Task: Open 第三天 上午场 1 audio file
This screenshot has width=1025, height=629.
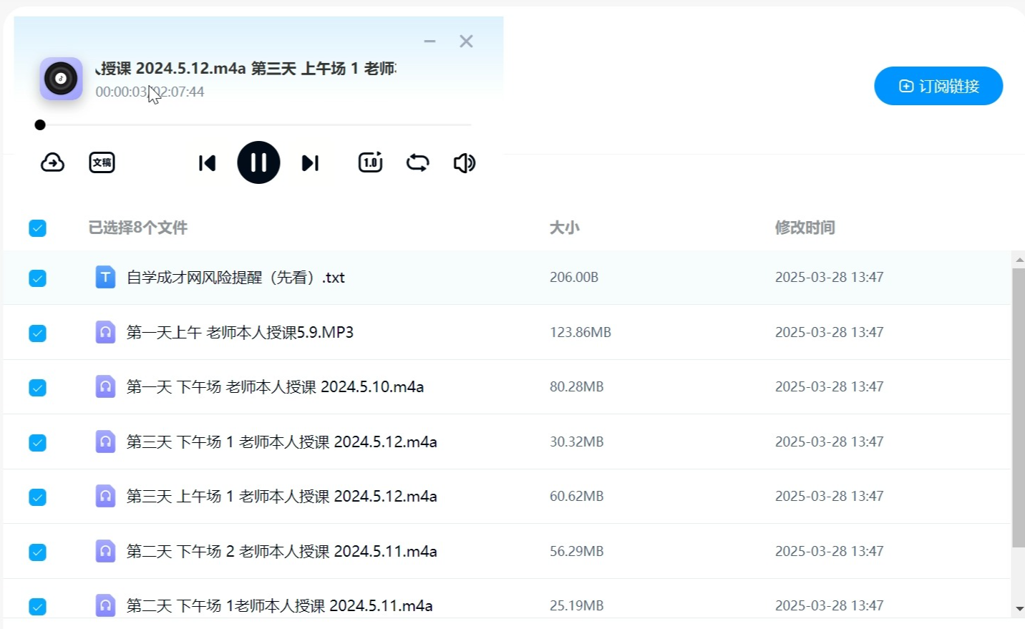Action: coord(281,497)
